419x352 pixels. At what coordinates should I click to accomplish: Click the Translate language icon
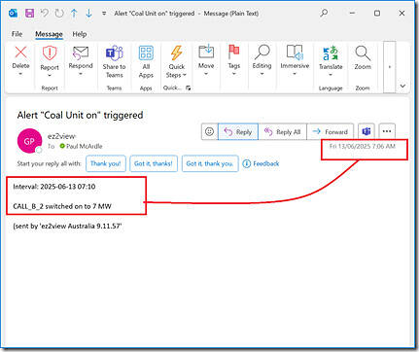[331, 53]
